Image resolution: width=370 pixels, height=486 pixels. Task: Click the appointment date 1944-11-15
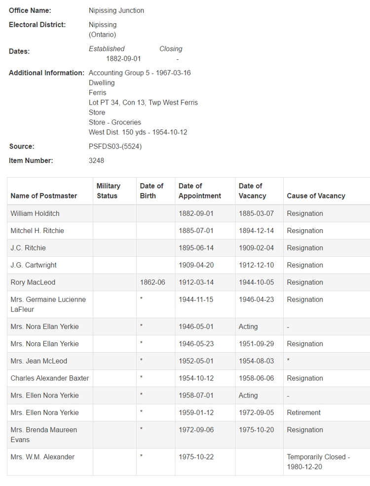pos(196,299)
